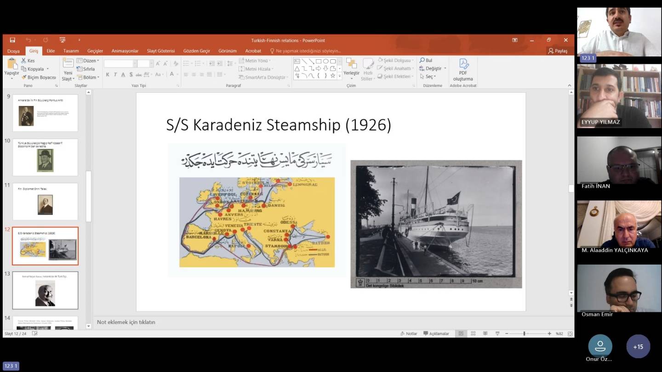Click the Paylaş share button
This screenshot has height=372, width=662.
[558, 51]
